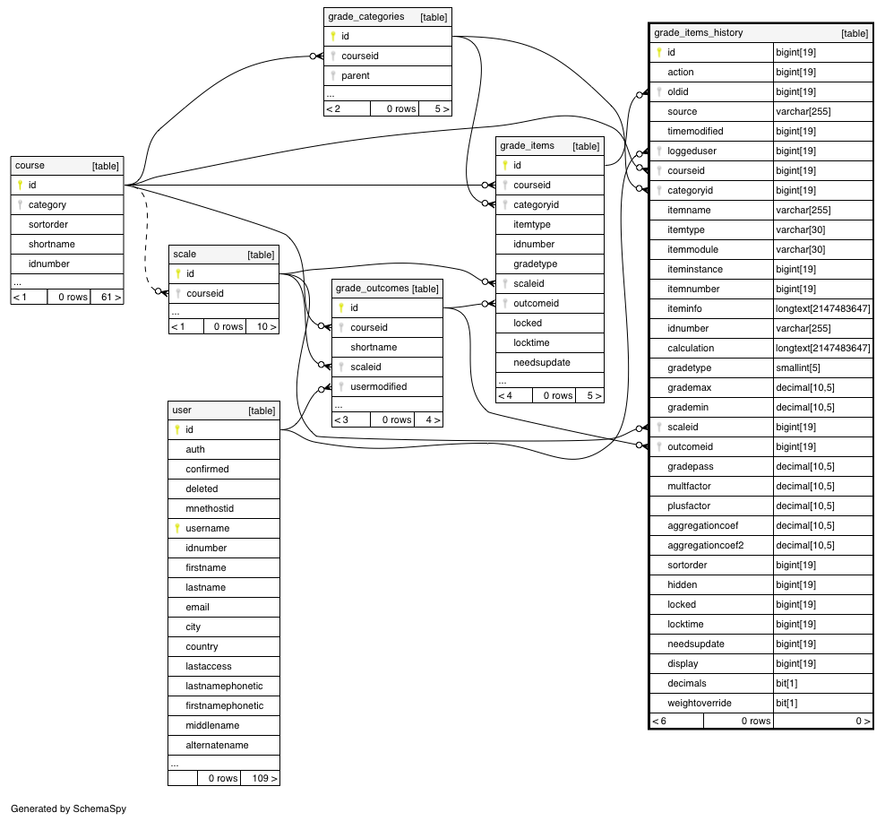This screenshot has width=885, height=821.
Task: Click gray key icon beside outcomeid in grade_items table
Action: coord(505,303)
